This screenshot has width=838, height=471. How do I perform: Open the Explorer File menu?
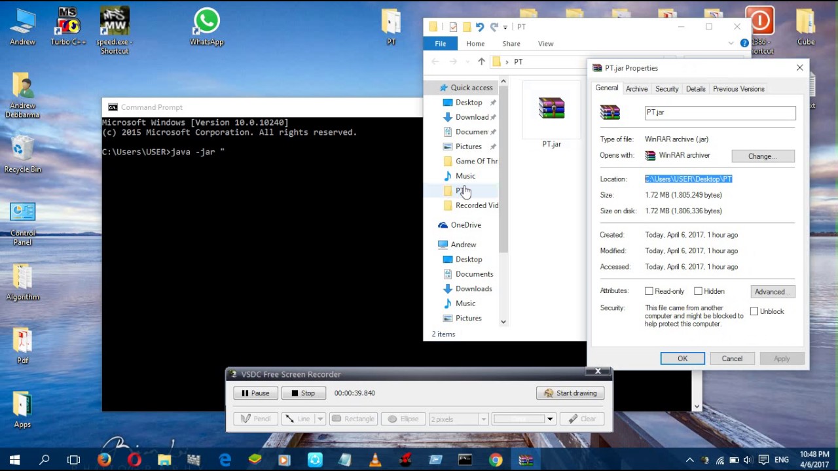pos(441,43)
